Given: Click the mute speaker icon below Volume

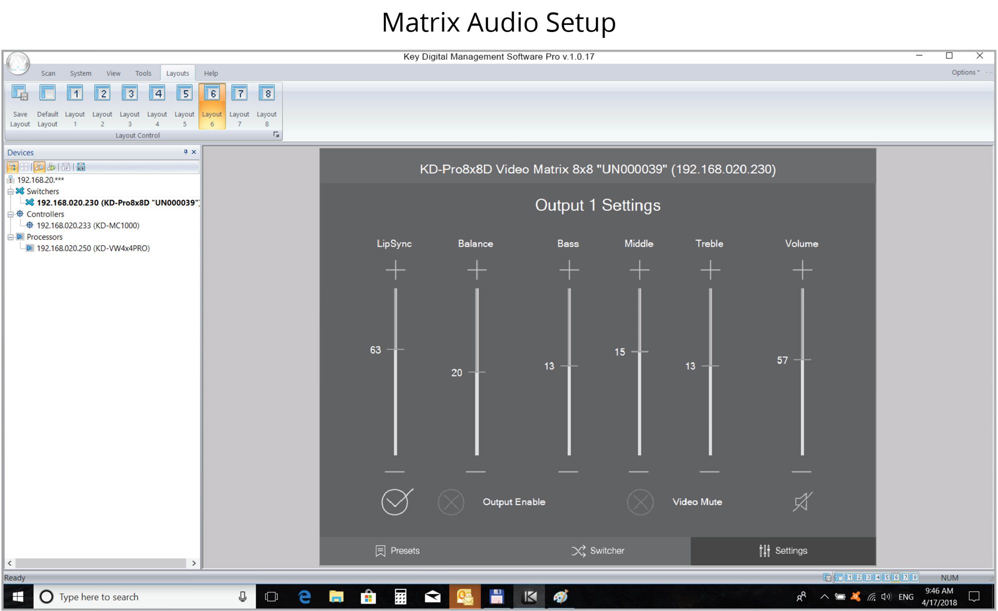Looking at the screenshot, I should click(802, 502).
